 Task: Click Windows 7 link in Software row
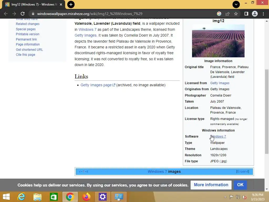(x=218, y=137)
